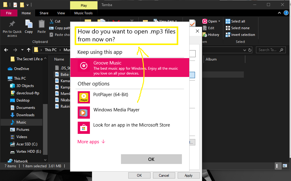Cut the selected file
This screenshot has height=181, width=291.
tap(55, 21)
